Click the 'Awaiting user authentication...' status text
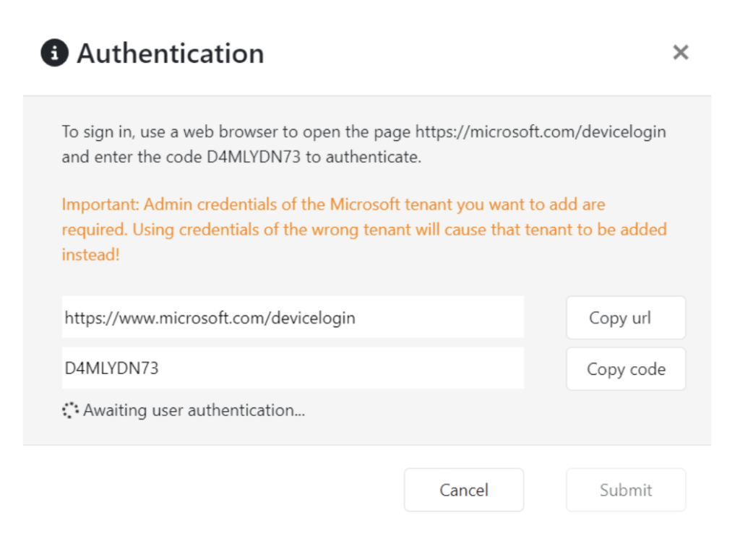This screenshot has width=740, height=536. pos(194,410)
